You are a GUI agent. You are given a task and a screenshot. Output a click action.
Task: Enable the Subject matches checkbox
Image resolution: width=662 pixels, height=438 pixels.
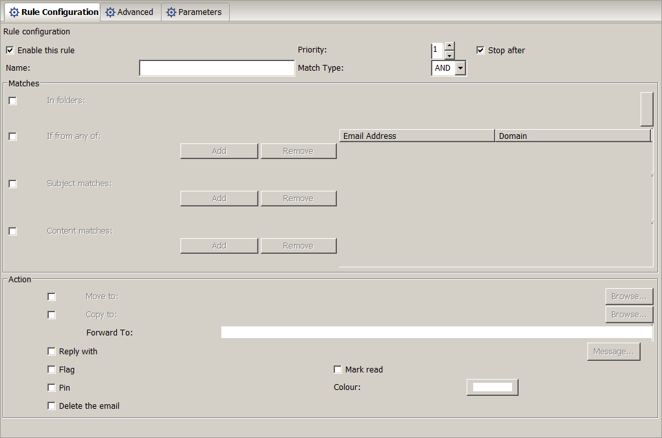coord(13,184)
